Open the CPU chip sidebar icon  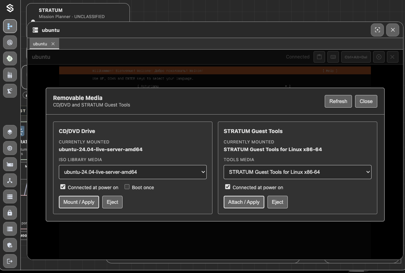pyautogui.click(x=10, y=148)
